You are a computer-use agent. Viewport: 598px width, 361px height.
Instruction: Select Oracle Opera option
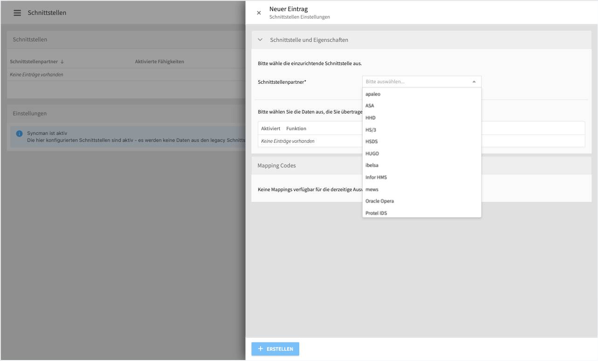[x=422, y=201]
